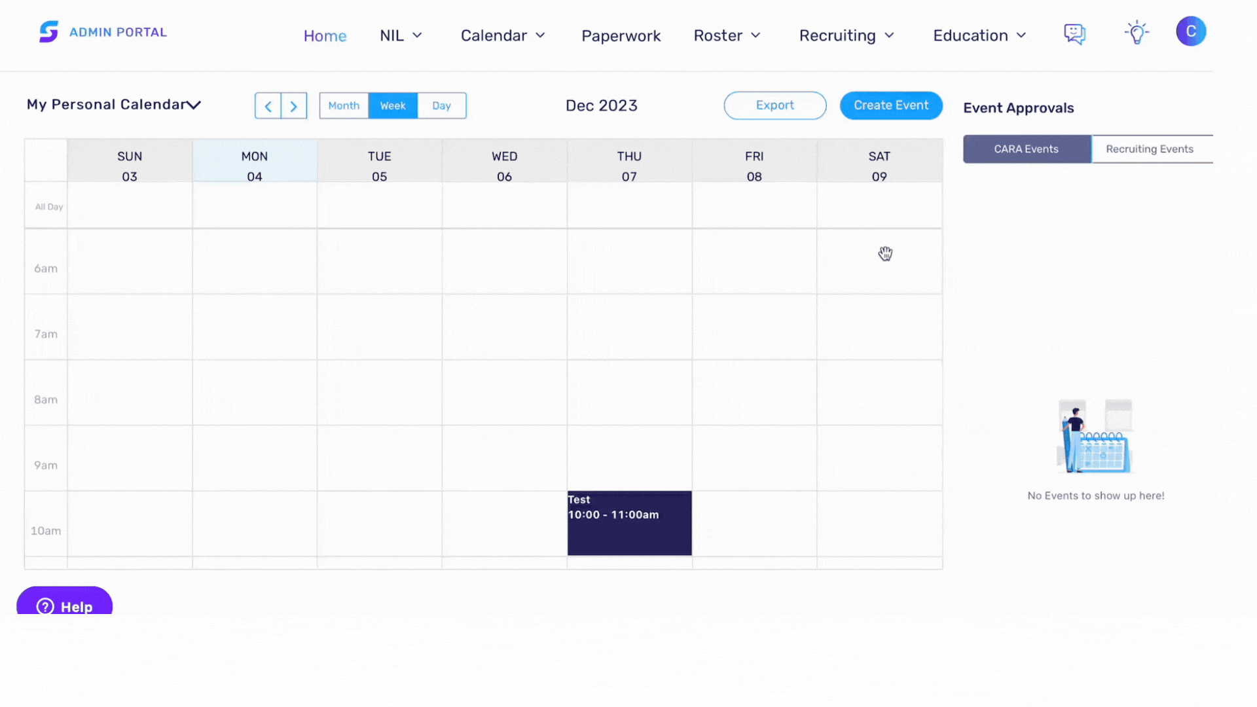
Task: Click the Admin Portal logo icon
Action: pos(48,31)
